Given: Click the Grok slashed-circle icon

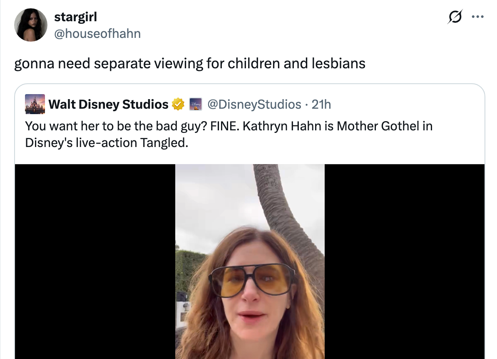Looking at the screenshot, I should pos(453,17).
